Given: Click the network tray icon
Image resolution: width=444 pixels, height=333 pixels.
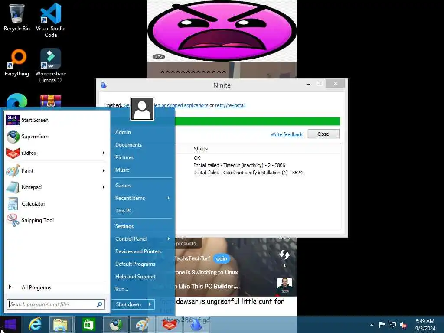Looking at the screenshot, I should pos(393,324).
